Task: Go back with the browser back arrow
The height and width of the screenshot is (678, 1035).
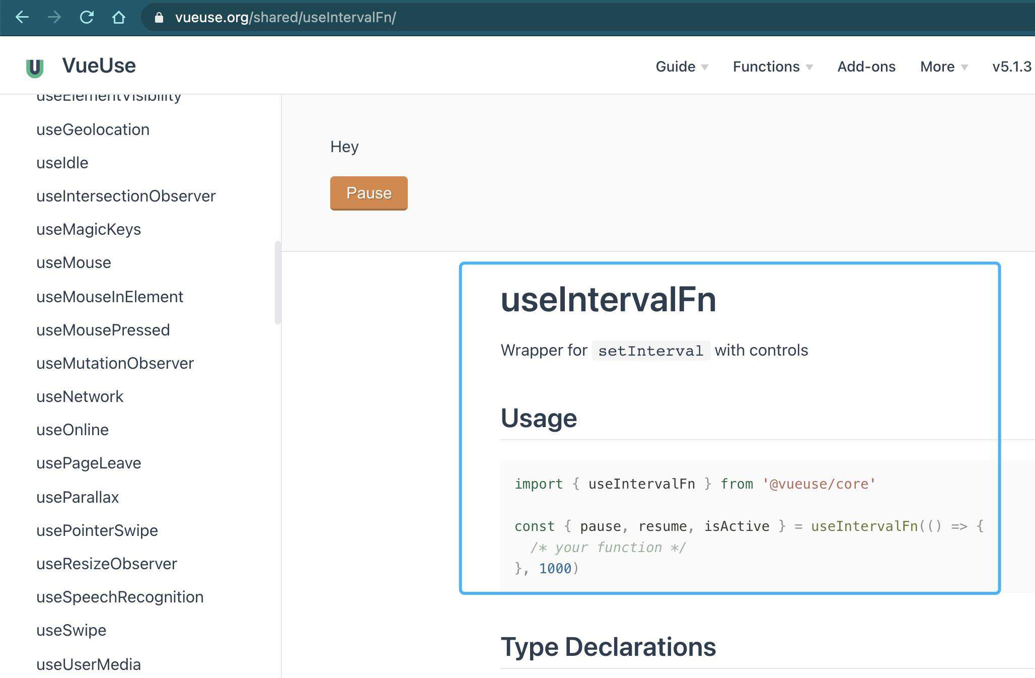Action: [x=22, y=18]
